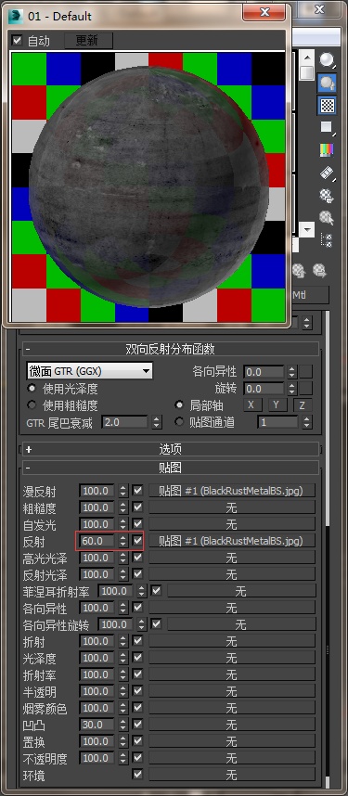The image size is (348, 796).
Task: Click the 无 map button for 置换
Action: coord(231,741)
